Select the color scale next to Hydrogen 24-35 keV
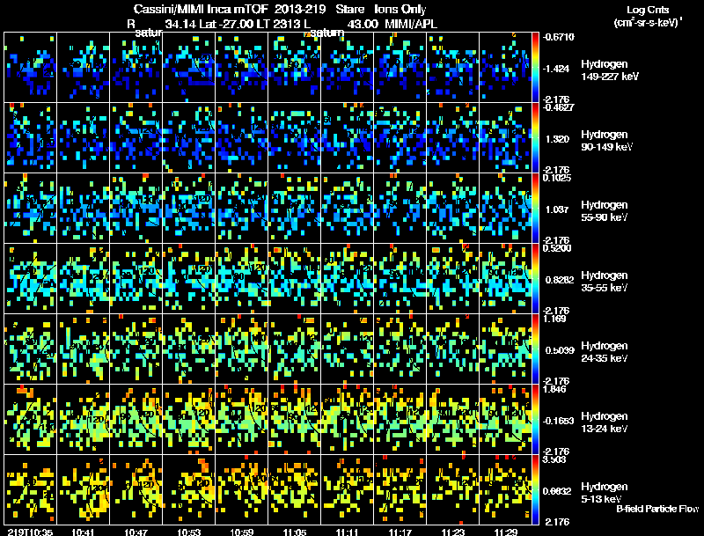Viewport: 704px width, 536px height. (x=535, y=349)
